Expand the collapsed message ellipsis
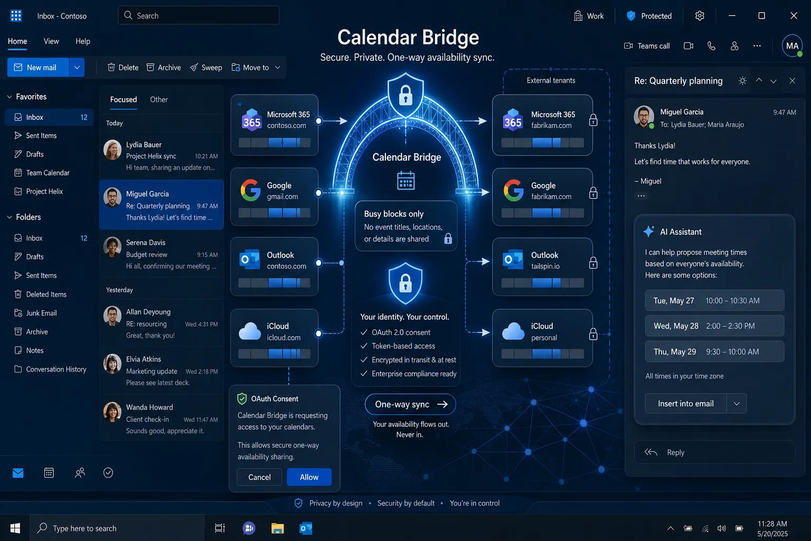Image resolution: width=811 pixels, height=541 pixels. pyautogui.click(x=641, y=195)
